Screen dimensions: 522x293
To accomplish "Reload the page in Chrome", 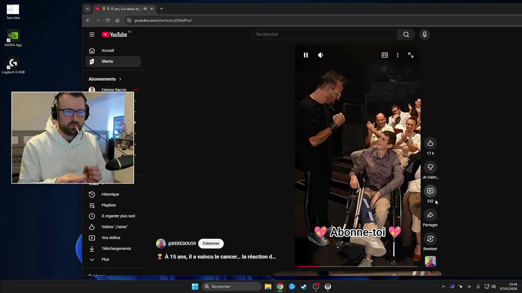I will click(x=108, y=20).
